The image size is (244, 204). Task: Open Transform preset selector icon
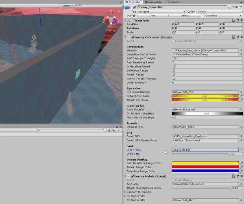[237, 20]
